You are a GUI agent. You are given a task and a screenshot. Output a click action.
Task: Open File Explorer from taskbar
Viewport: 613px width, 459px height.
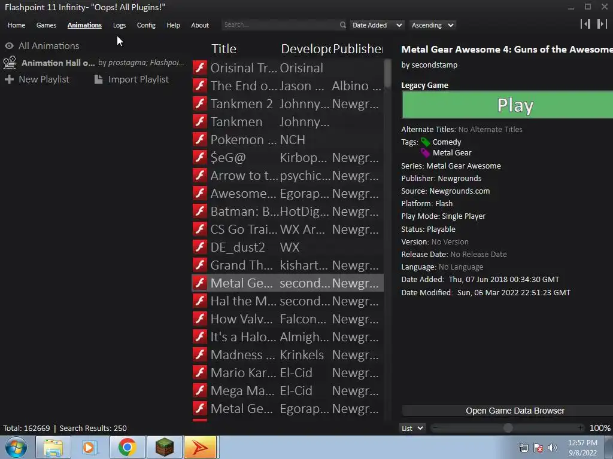click(53, 447)
